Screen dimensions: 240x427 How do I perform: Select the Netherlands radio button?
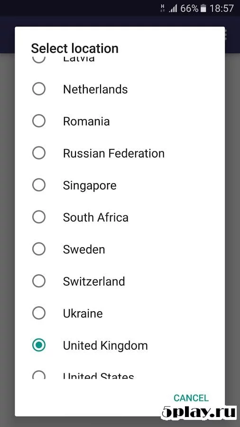coord(38,89)
